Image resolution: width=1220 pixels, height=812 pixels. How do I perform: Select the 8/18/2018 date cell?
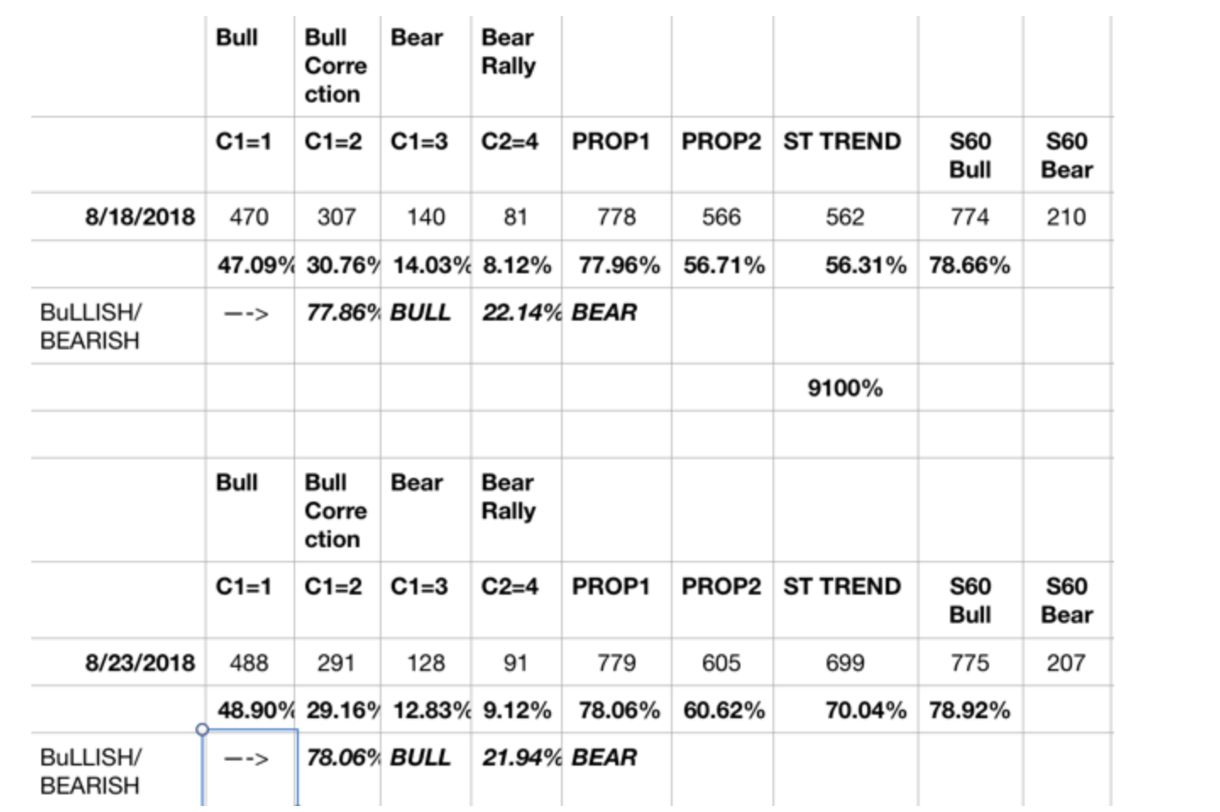pyautogui.click(x=140, y=217)
